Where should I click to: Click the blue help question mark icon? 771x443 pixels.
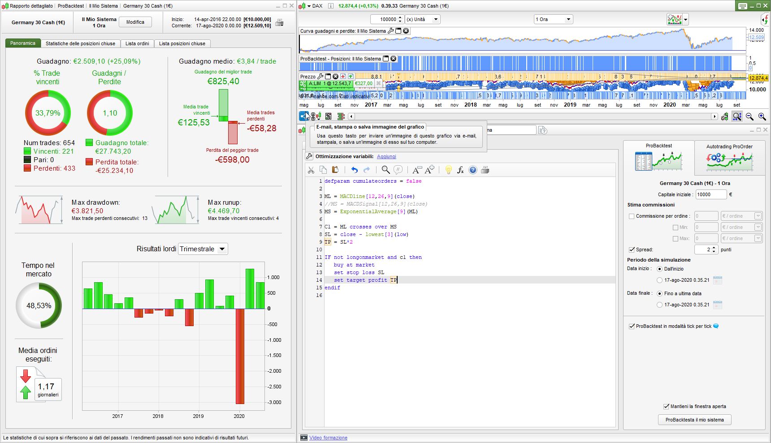coord(472,170)
